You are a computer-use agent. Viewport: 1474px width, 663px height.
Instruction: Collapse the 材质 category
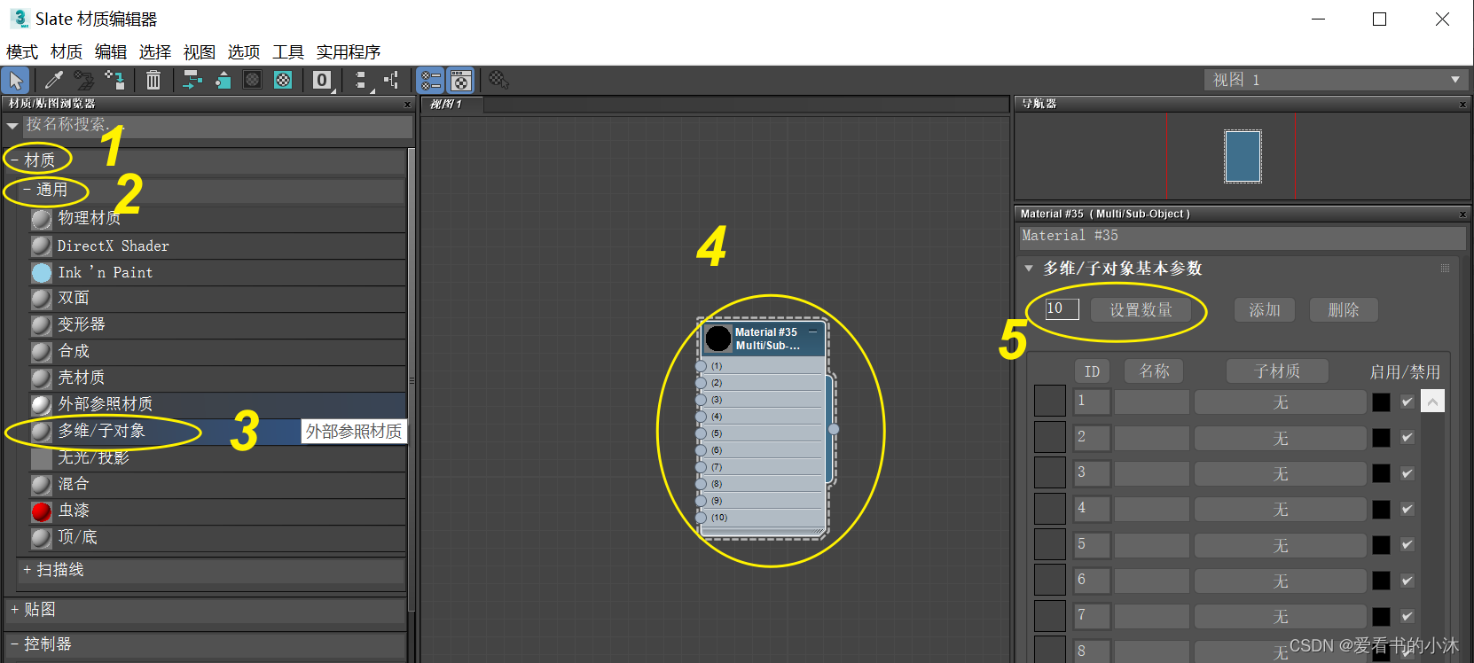pyautogui.click(x=14, y=160)
